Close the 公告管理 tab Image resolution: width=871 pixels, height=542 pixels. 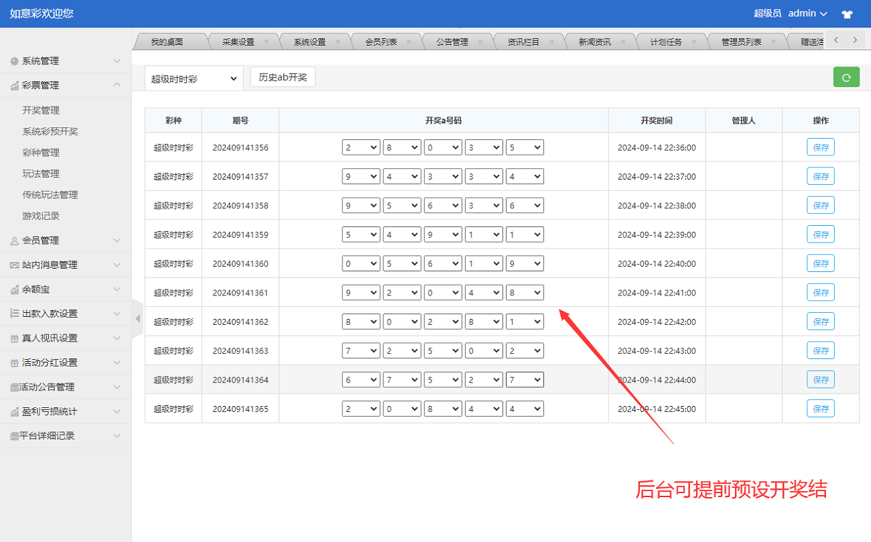(480, 42)
